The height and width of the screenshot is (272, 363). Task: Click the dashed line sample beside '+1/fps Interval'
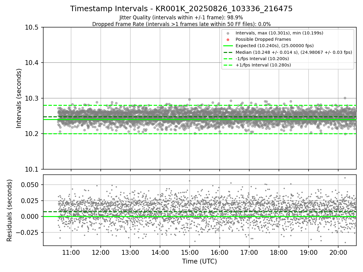coord(228,65)
